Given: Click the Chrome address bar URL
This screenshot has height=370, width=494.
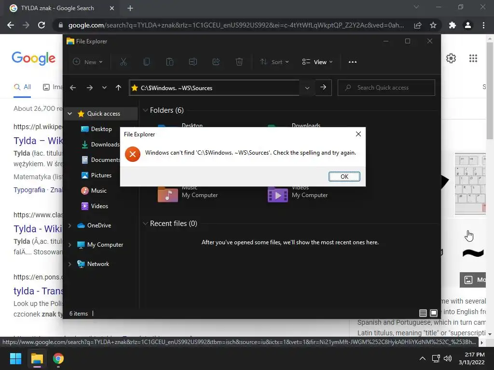Looking at the screenshot, I should click(x=236, y=25).
